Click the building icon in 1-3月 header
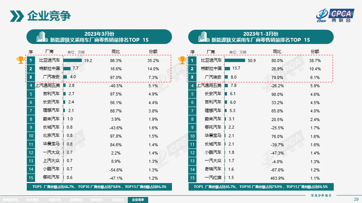This screenshot has width=362, height=203. point(203,37)
